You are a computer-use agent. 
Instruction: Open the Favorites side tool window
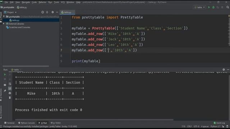(1, 95)
